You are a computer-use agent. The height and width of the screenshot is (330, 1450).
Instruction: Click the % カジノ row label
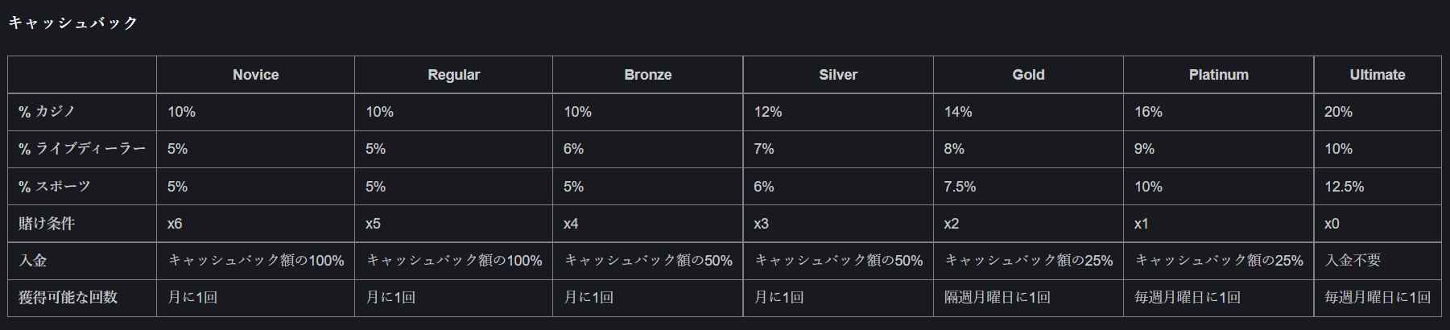point(47,112)
